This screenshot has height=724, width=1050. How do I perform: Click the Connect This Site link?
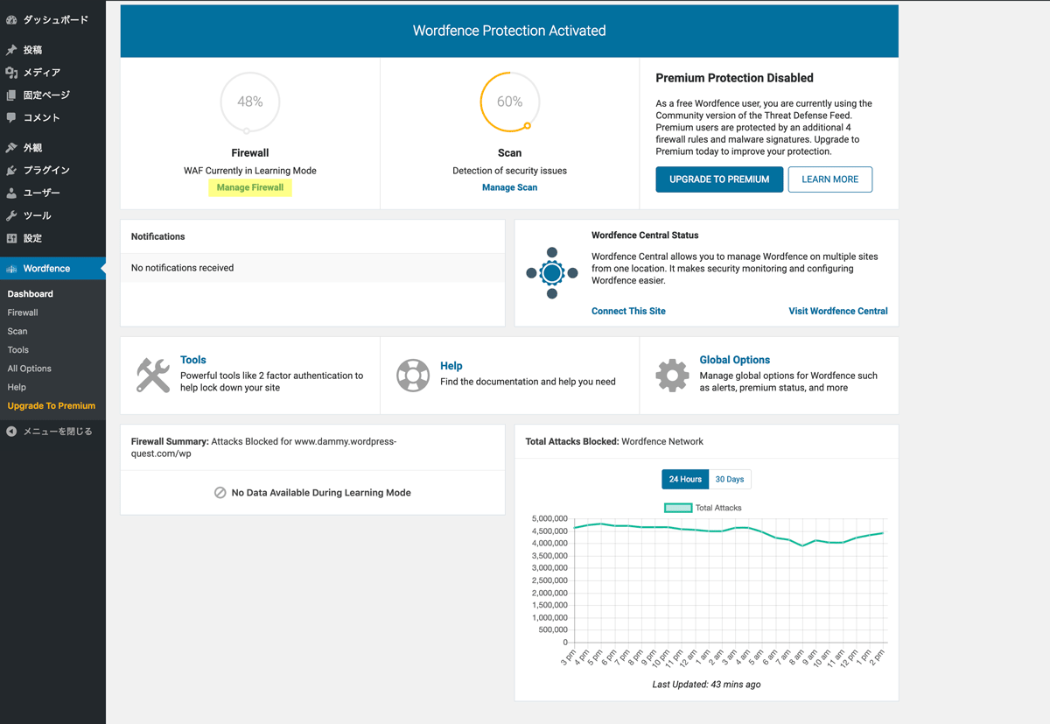[628, 311]
